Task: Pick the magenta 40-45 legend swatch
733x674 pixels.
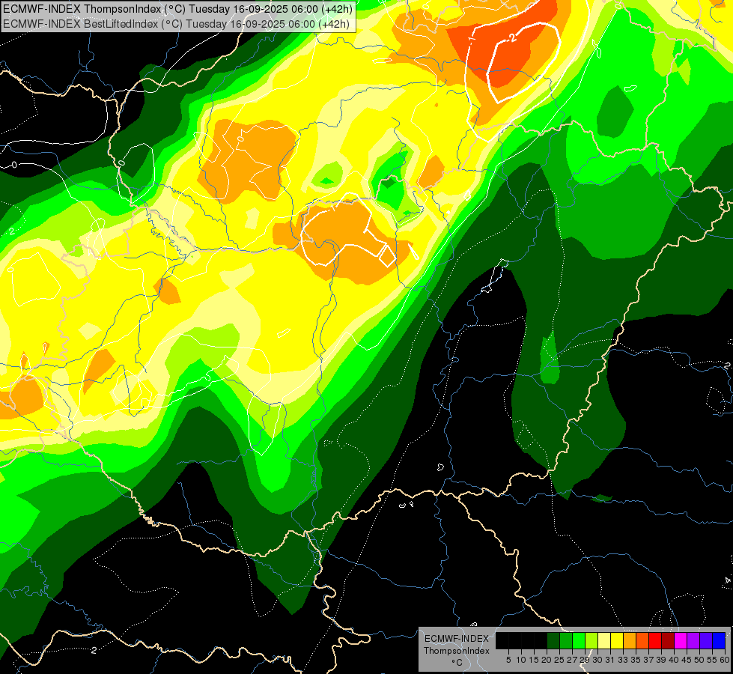Action: 681,640
